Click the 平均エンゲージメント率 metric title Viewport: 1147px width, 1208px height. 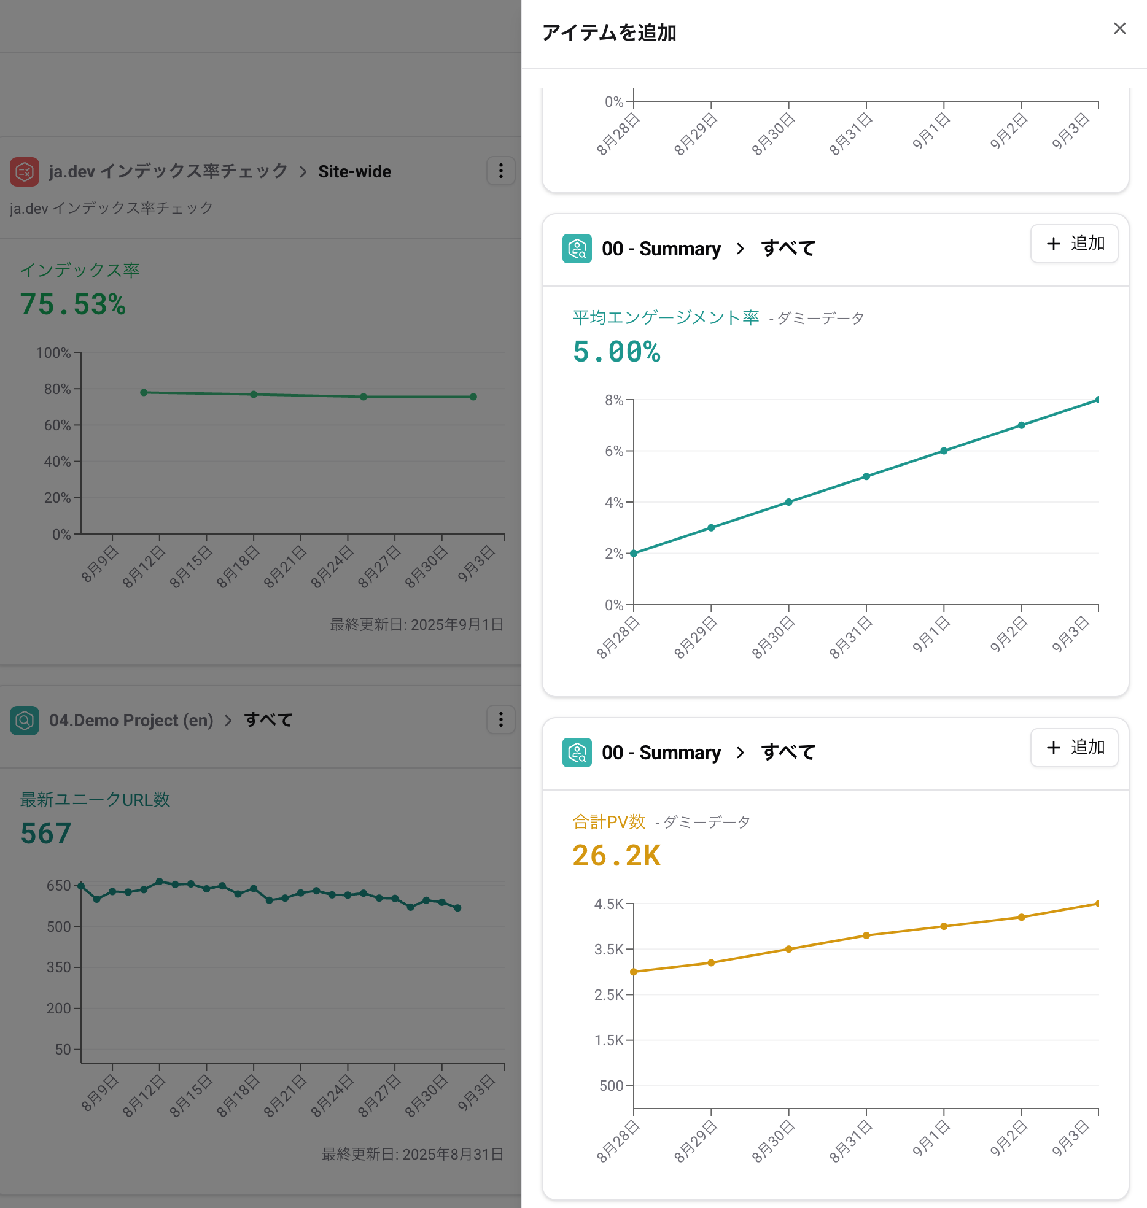(666, 317)
